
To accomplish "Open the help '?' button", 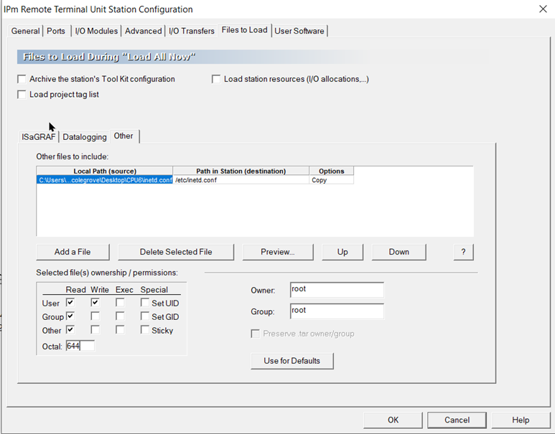I will [x=463, y=252].
